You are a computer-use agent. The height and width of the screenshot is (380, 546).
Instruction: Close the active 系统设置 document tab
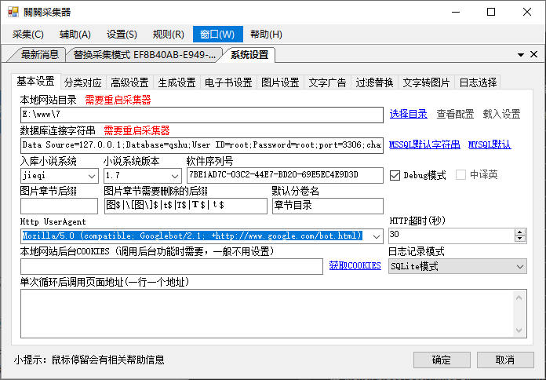click(x=533, y=54)
